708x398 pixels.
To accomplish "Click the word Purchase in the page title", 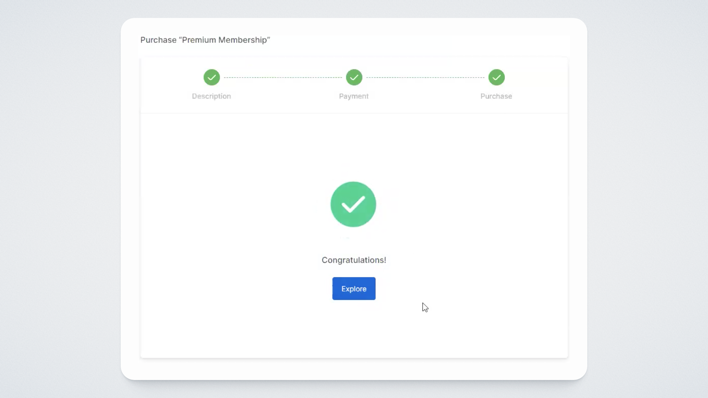I will [158, 40].
